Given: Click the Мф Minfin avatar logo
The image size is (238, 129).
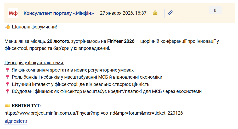Looking at the screenshot, I should [13, 13].
